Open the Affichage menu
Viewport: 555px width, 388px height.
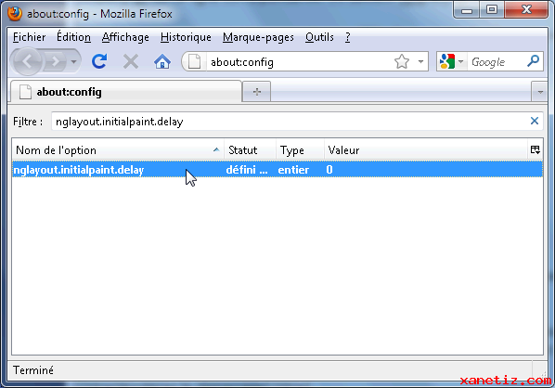125,37
